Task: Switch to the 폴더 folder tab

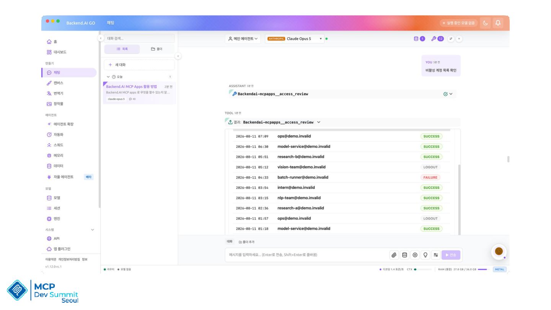Action: click(156, 49)
